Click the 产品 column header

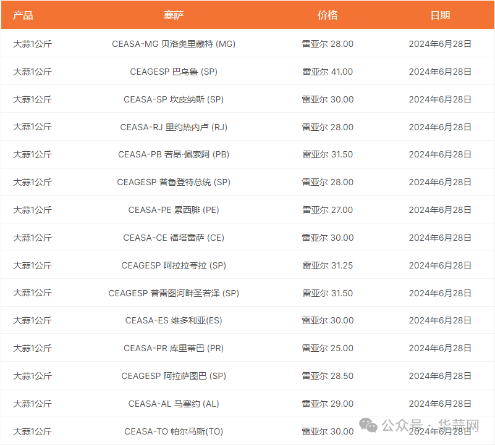point(23,15)
